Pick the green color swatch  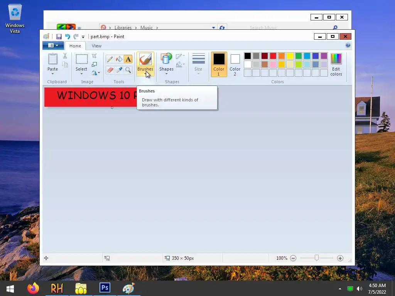tap(299, 56)
